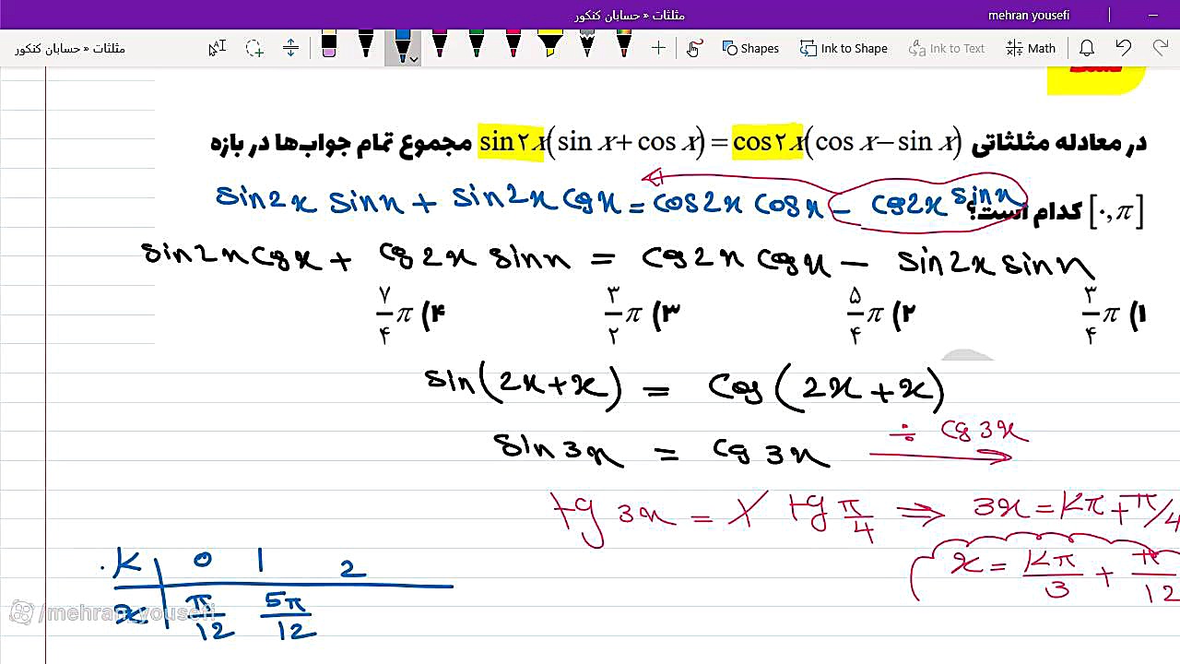Click the Ink to Text button
Viewport: 1180px width, 664px height.
(947, 48)
